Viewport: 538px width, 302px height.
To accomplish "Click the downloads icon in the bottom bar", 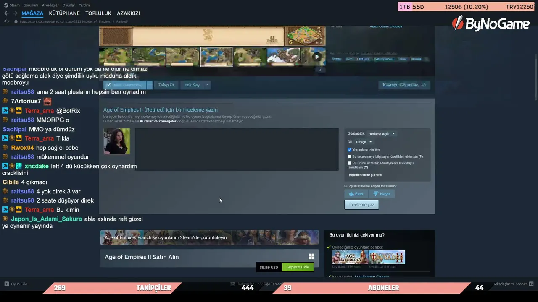I will pyautogui.click(x=233, y=284).
